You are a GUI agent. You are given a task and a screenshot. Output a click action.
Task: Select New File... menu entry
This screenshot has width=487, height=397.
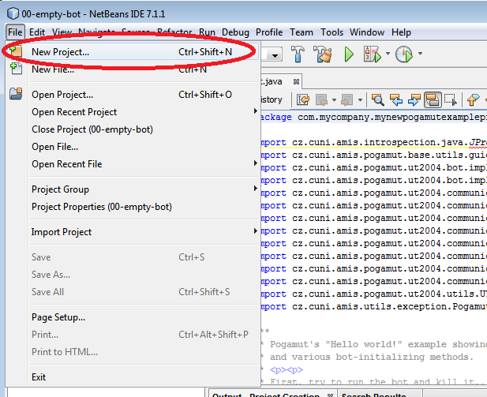coord(132,69)
